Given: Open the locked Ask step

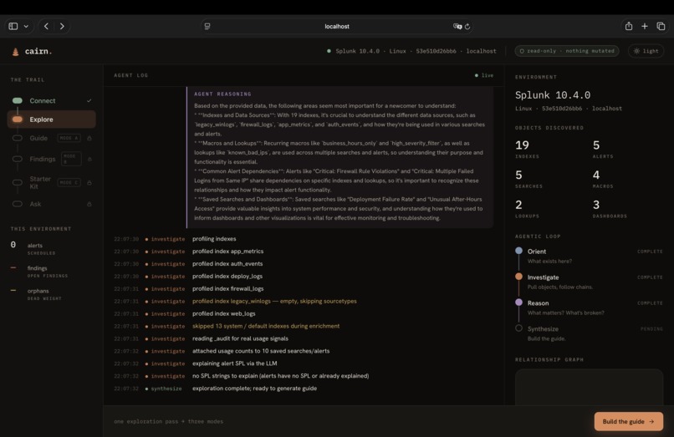Looking at the screenshot, I should [x=51, y=204].
